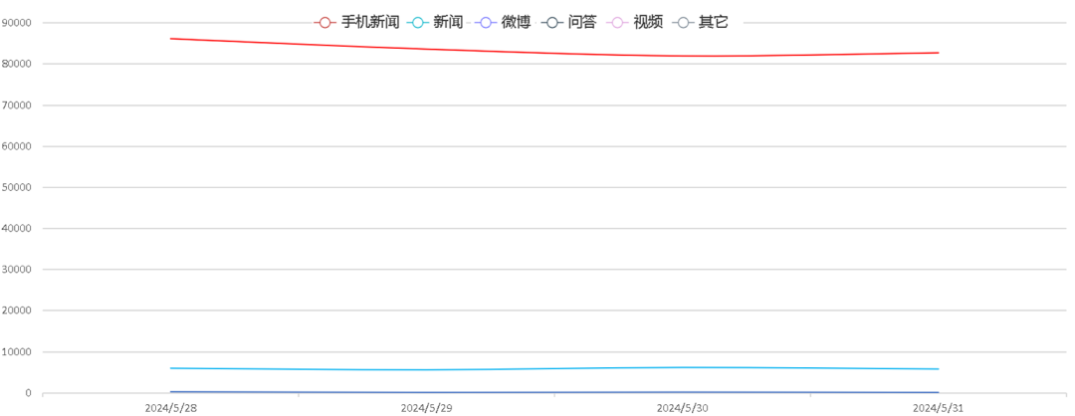Screen dimensions: 1075x416
Task: Toggle the 问答 legend text label
Action: (581, 22)
